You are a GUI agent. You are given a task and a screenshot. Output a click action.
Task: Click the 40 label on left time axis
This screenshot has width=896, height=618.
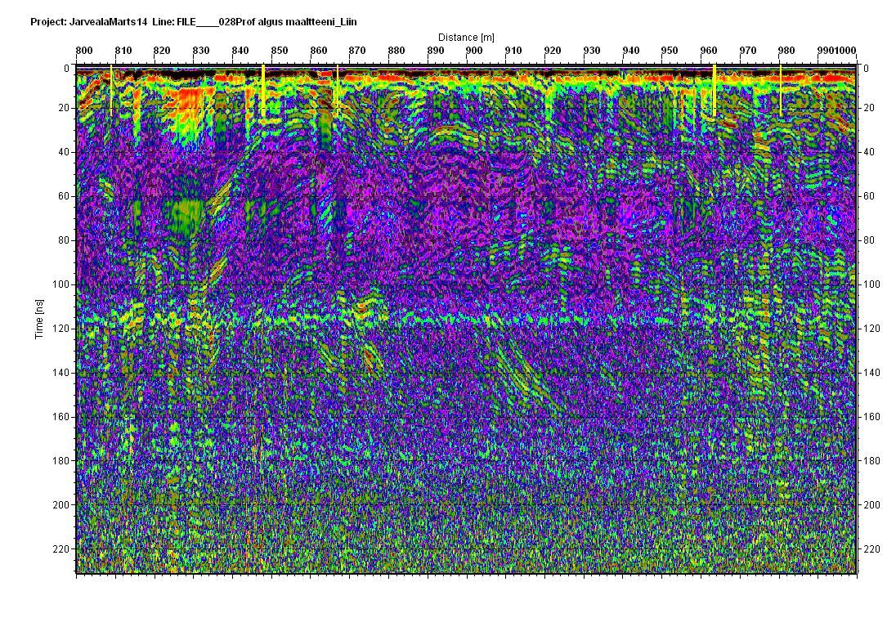[x=64, y=152]
